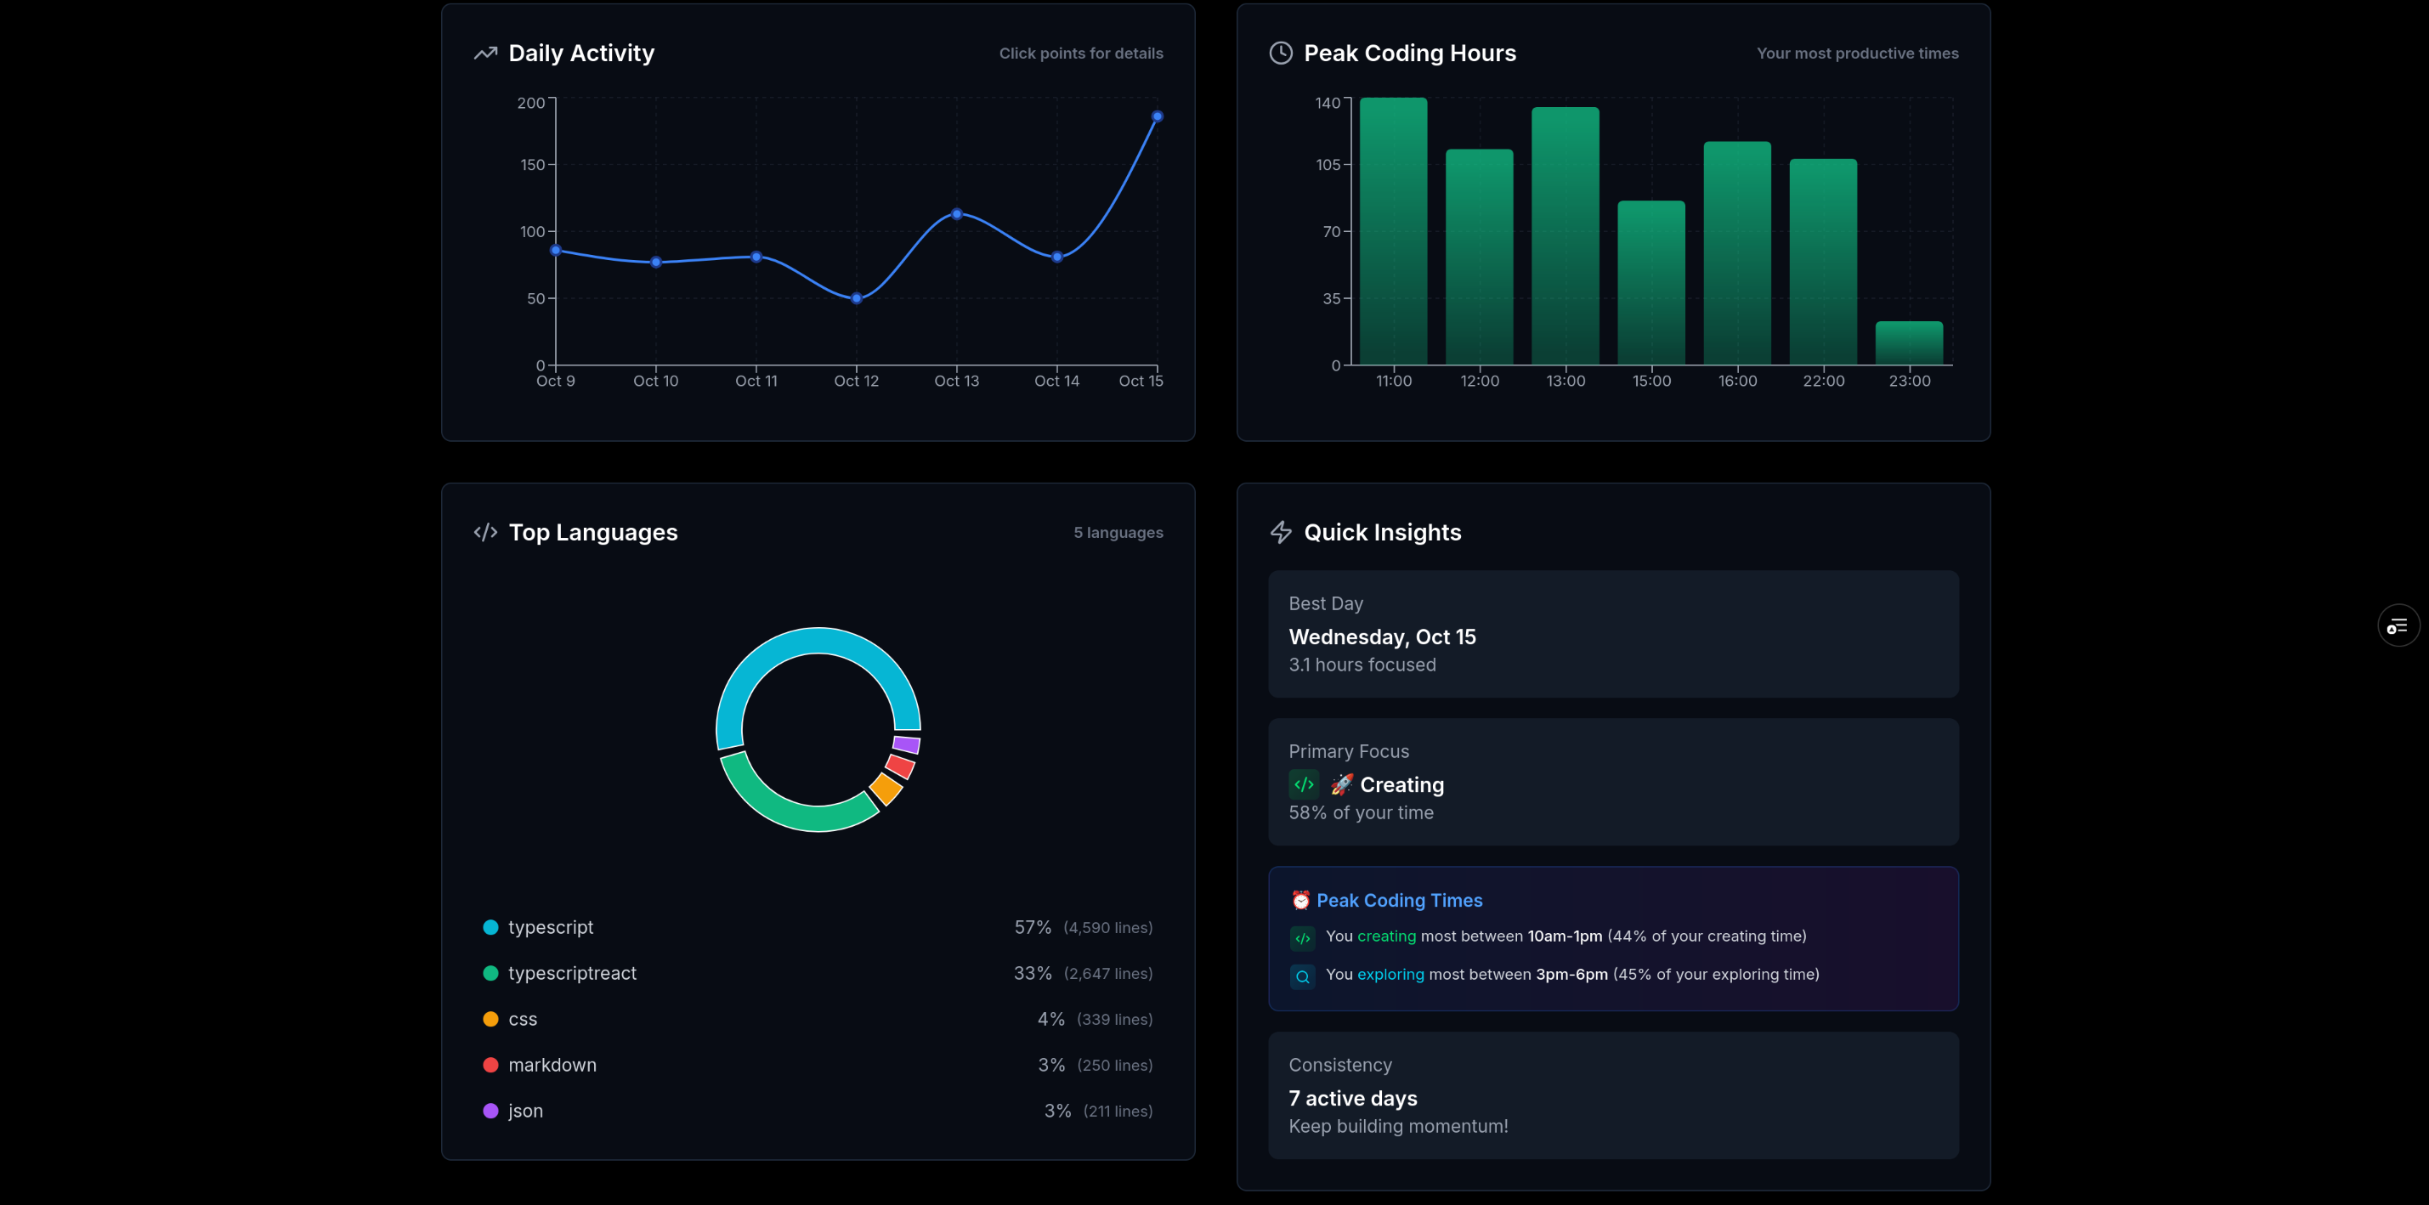Select the Oct 13 chart point
The image size is (2429, 1205).
coord(956,214)
